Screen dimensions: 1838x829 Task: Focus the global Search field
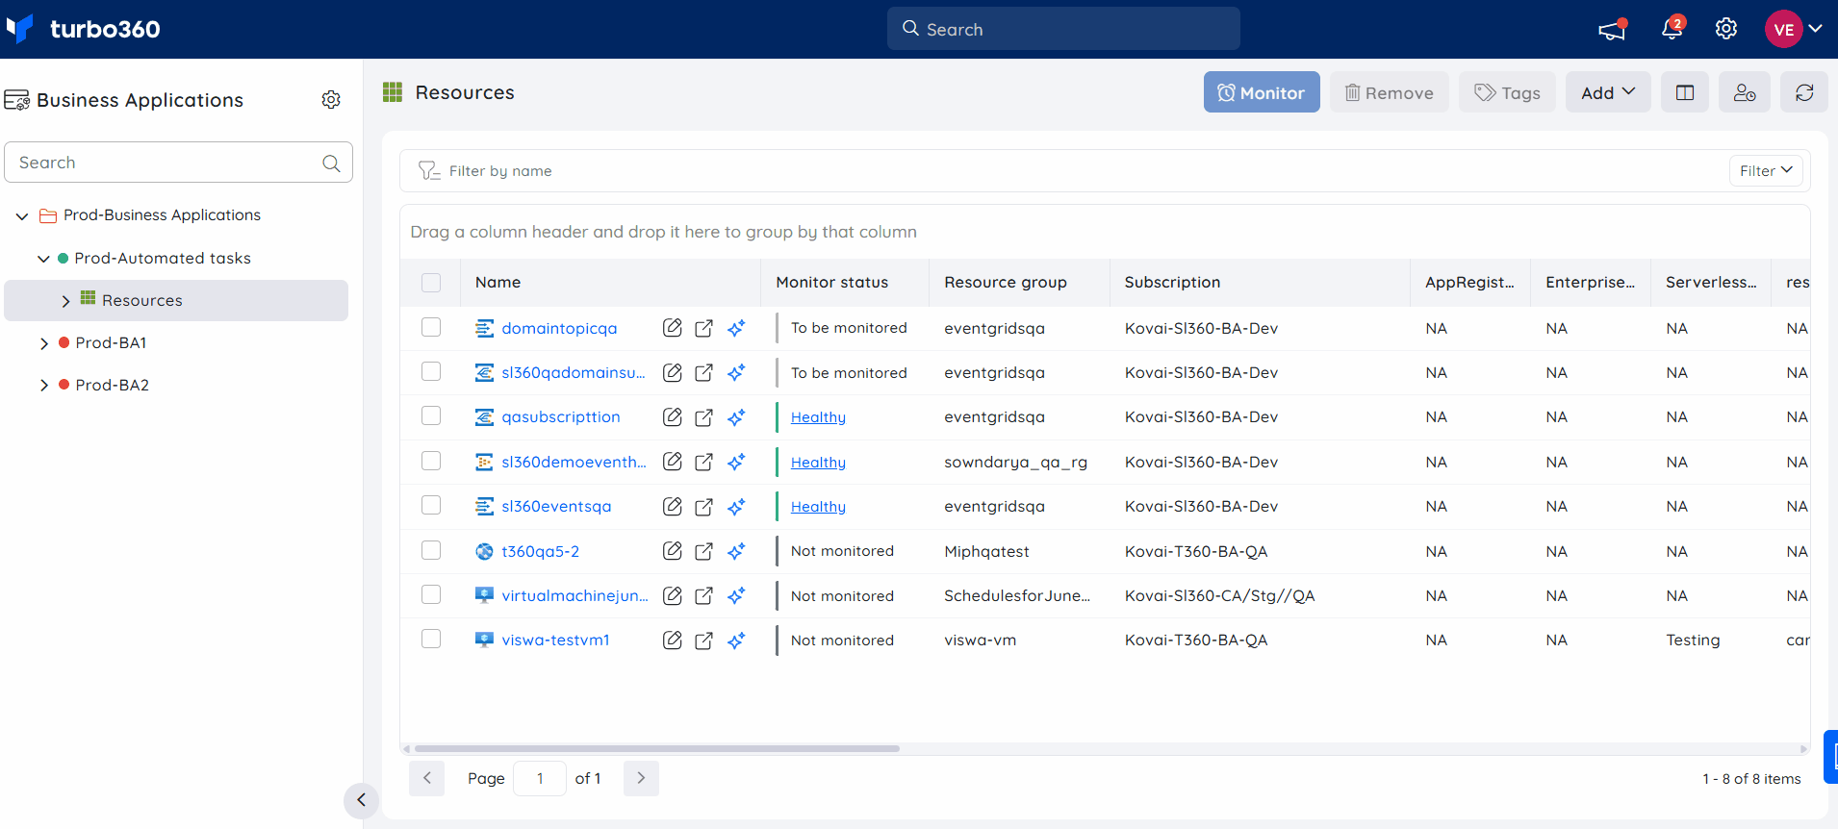pos(1063,29)
